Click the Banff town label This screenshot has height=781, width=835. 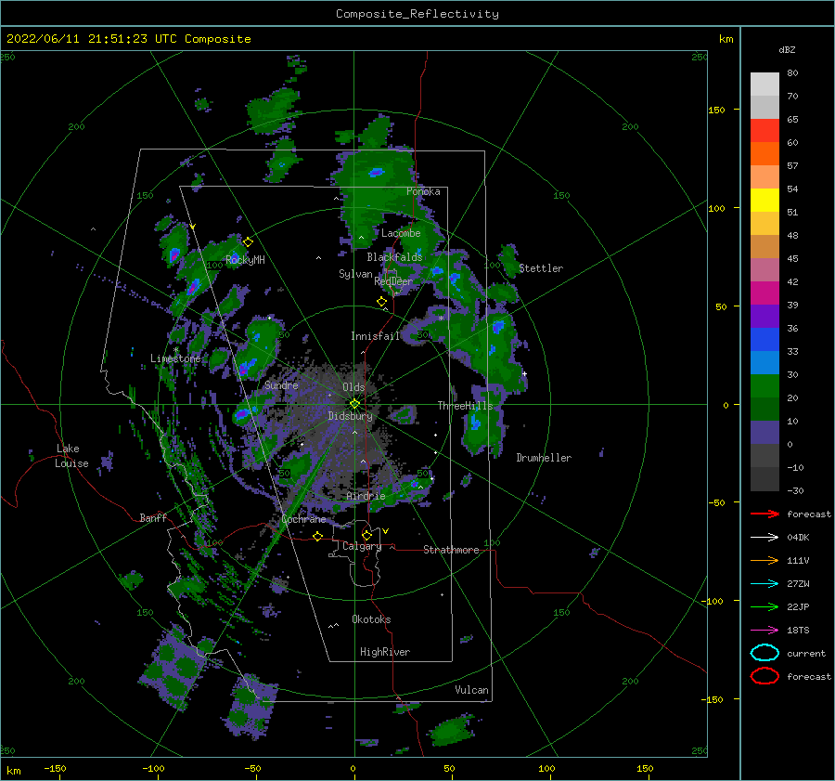click(x=153, y=517)
